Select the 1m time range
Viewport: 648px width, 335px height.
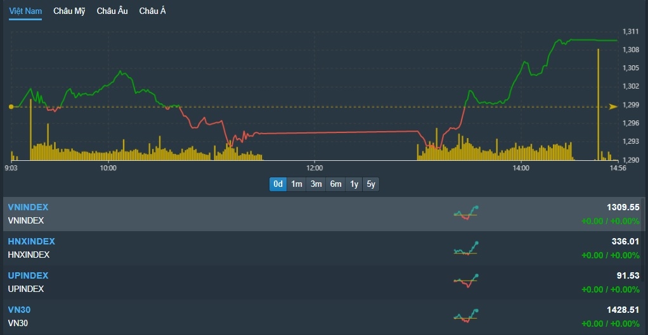tap(297, 184)
